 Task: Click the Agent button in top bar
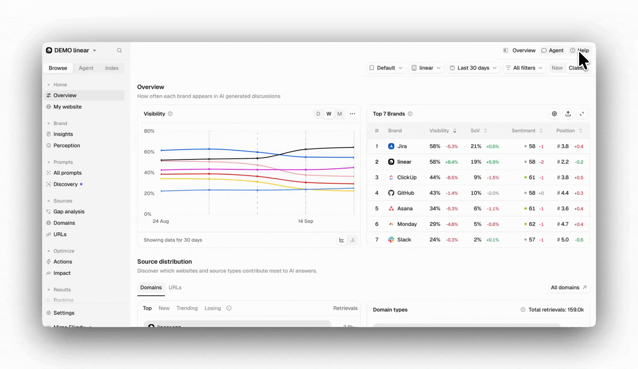pos(552,50)
